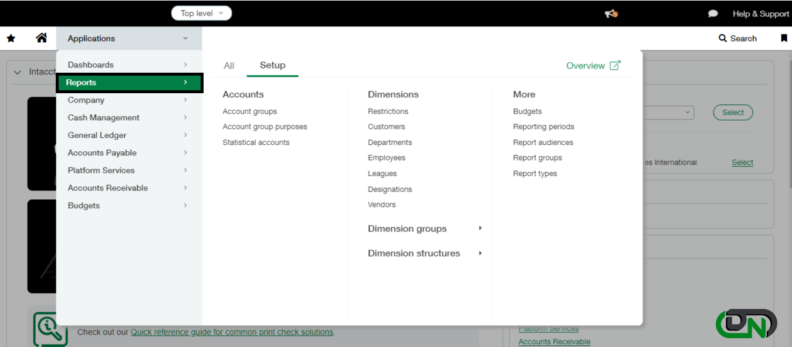
Task: Click the Select button
Action: pos(733,113)
